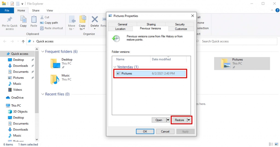
Task: Close the Pictures Properties dialog
Action: pyautogui.click(x=192, y=16)
